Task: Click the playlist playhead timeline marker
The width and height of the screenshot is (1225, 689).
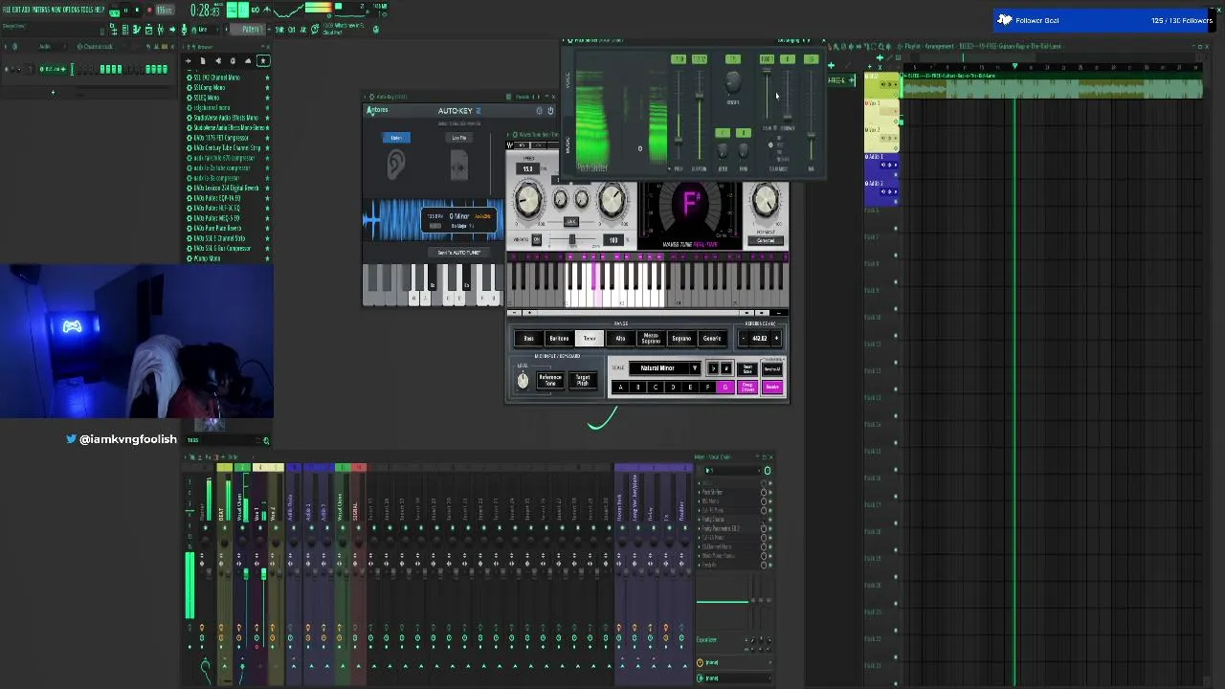Action: pos(1014,69)
